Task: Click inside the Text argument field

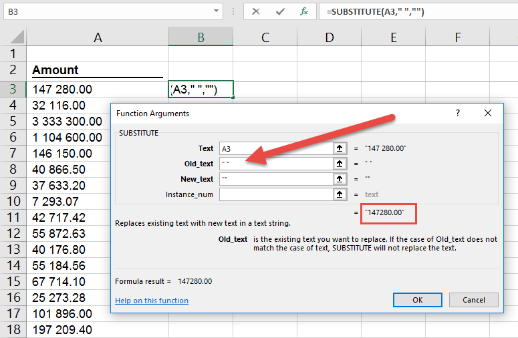Action: click(274, 148)
